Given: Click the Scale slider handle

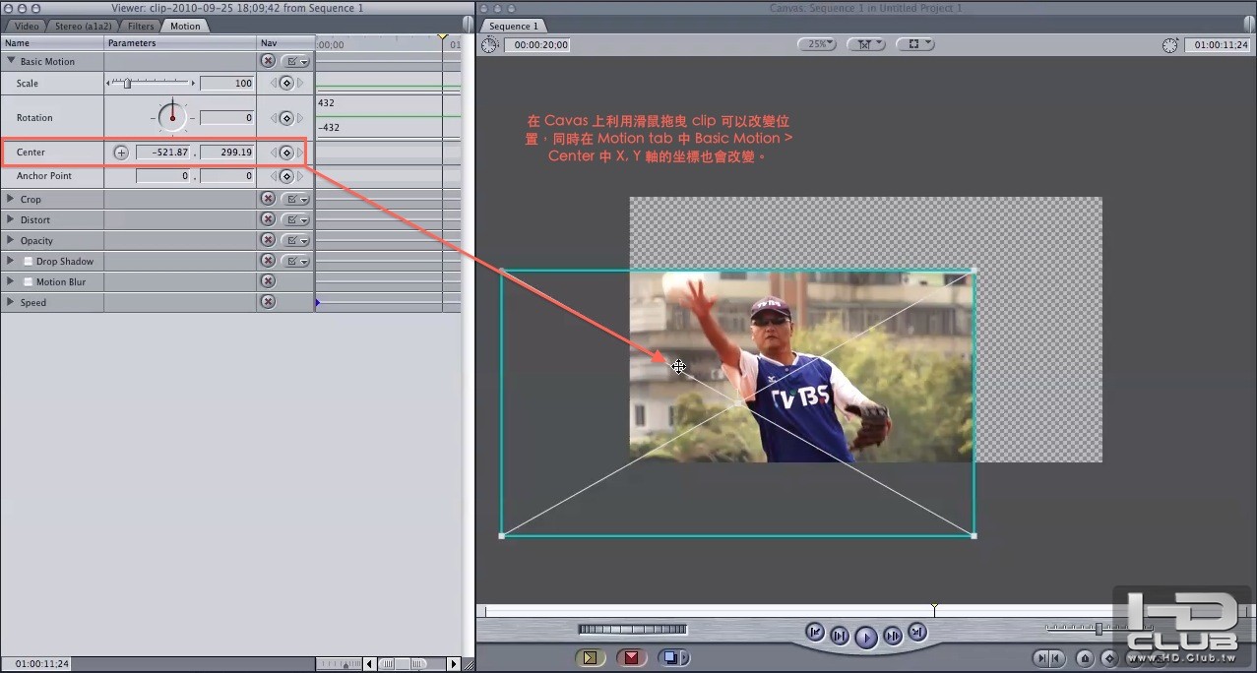Looking at the screenshot, I should 127,84.
